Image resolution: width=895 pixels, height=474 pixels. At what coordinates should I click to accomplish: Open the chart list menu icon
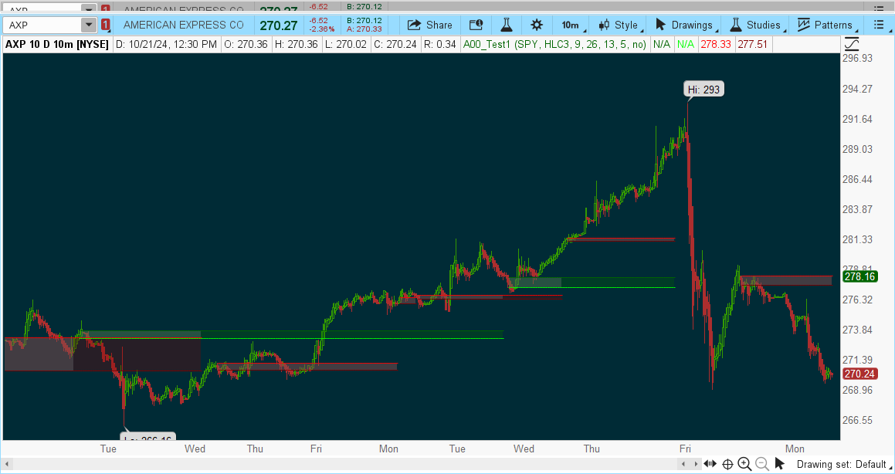point(879,25)
